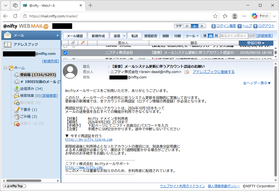The width and height of the screenshot is (279, 191).
Task: Click the 送信済み folder icon
Action: [x=17, y=88]
